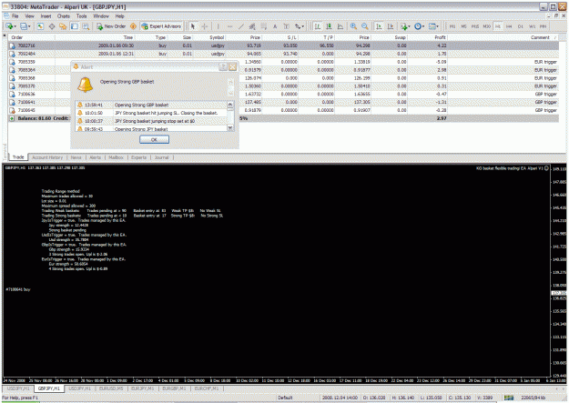This screenshot has height=403, width=569.
Task: Switch to the Journal terminal tab
Action: [161, 157]
